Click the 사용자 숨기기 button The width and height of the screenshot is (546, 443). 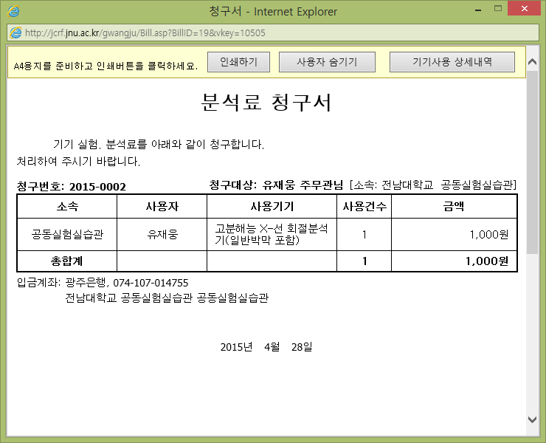click(326, 63)
